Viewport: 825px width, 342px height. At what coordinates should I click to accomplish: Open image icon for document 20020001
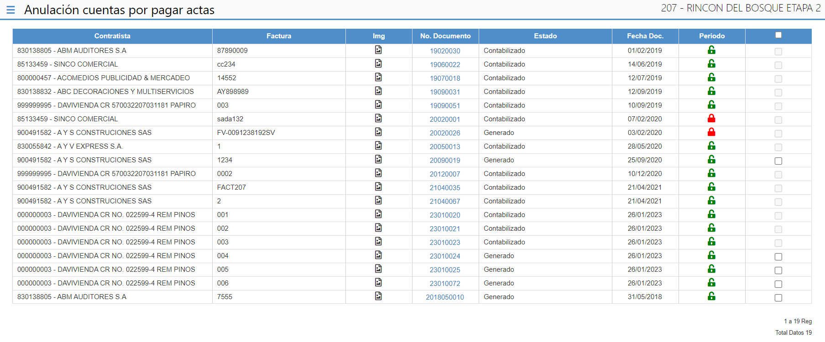pyautogui.click(x=378, y=118)
